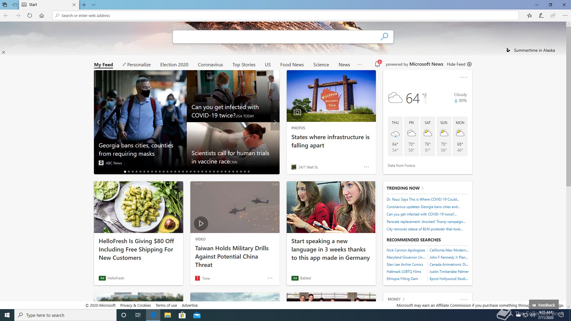Expand more feed categories ellipsis
This screenshot has width=571, height=321.
point(360,64)
